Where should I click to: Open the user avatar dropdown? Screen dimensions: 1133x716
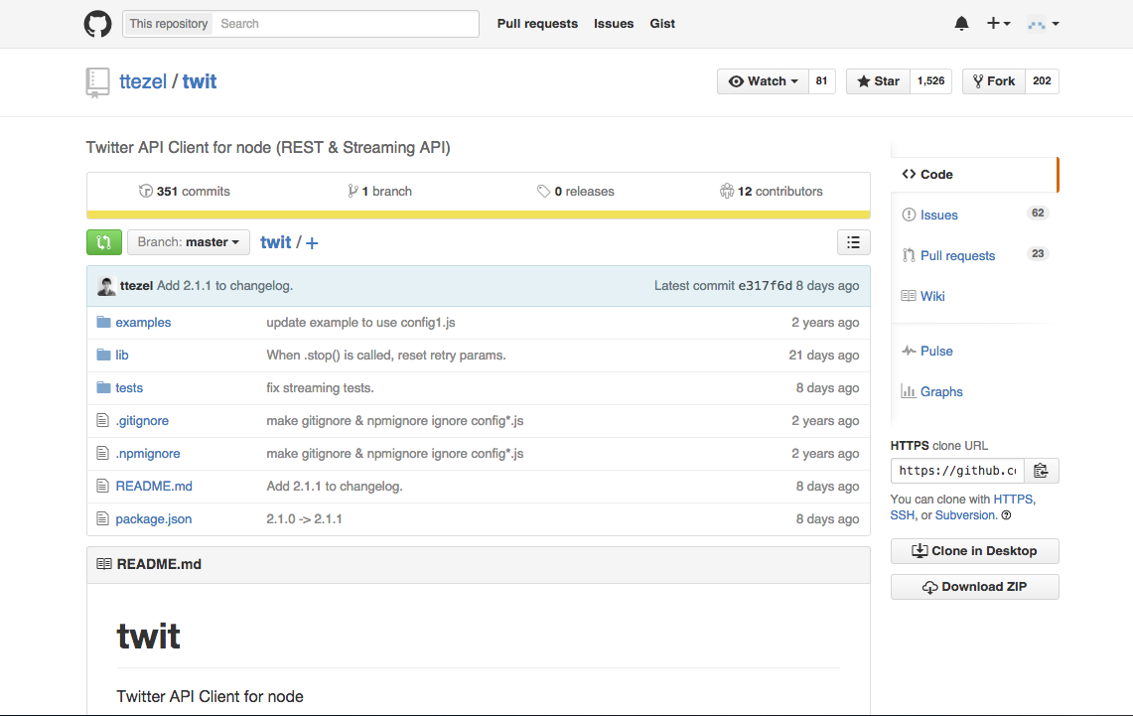(1043, 24)
